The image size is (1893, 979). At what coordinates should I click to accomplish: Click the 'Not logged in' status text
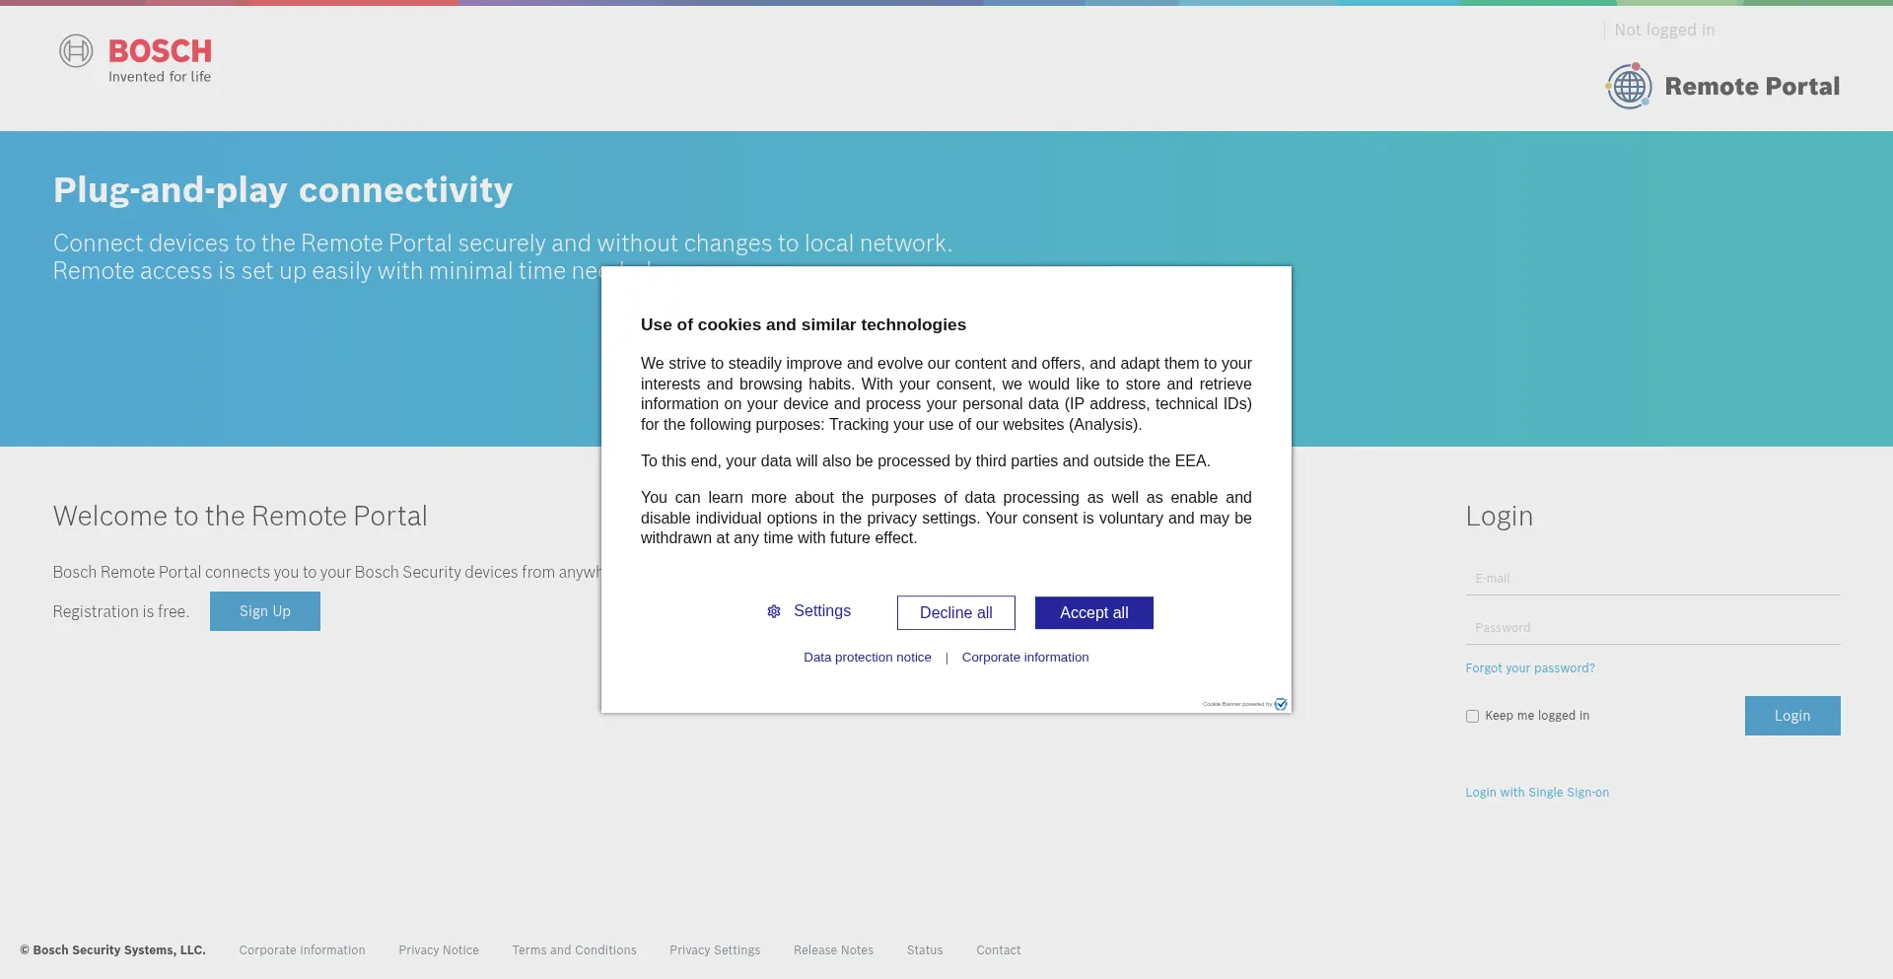coord(1664,31)
